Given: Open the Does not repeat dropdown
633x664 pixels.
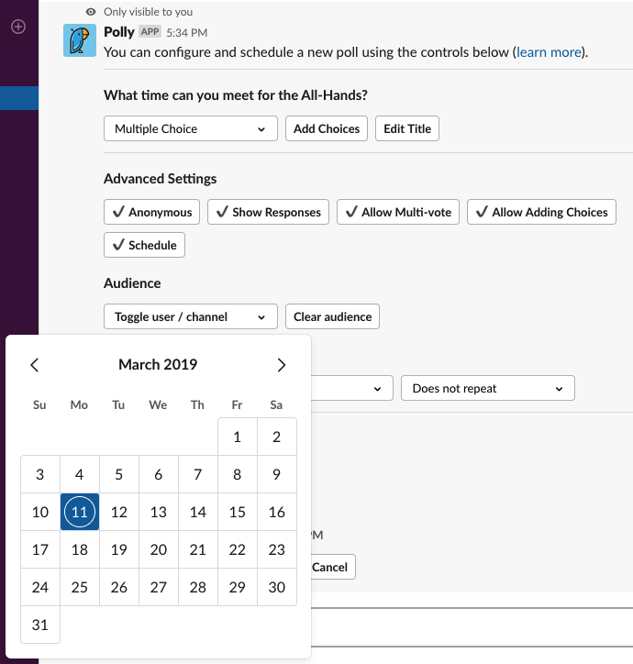Looking at the screenshot, I should coord(487,389).
